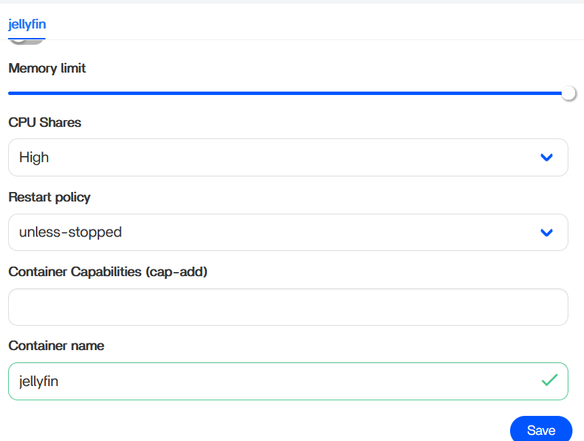Click the green checkmark in Container name
The image size is (584, 441).
[x=549, y=380]
